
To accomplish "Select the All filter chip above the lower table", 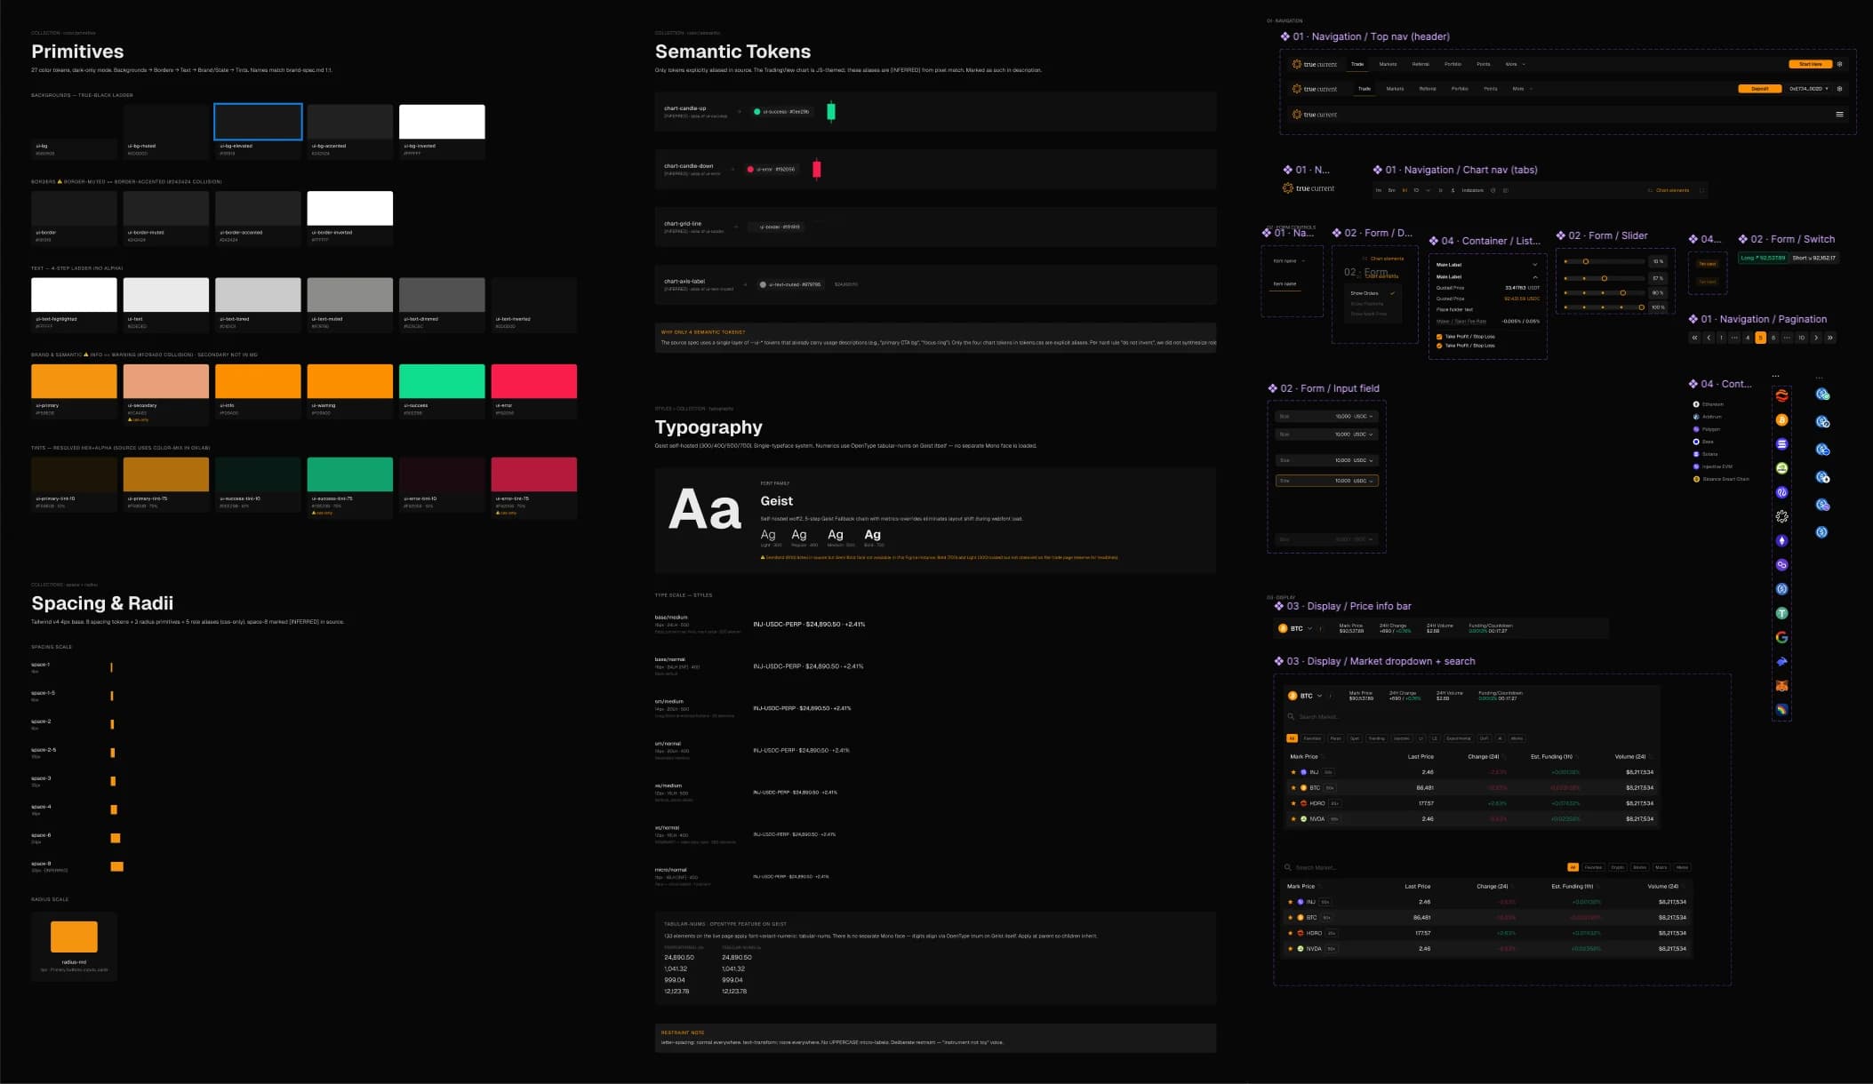I will 1573,867.
